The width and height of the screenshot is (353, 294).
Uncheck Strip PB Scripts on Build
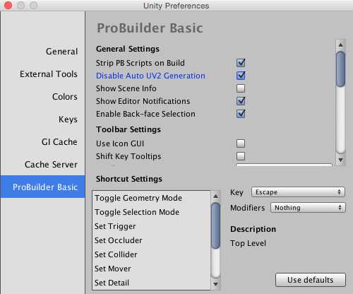point(241,63)
